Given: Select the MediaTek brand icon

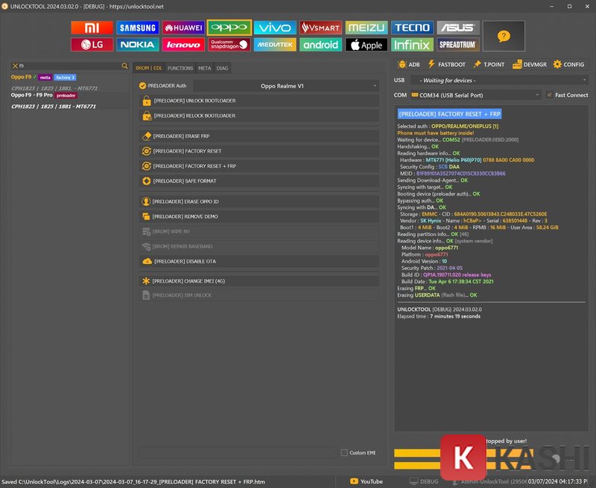Looking at the screenshot, I should pyautogui.click(x=275, y=45).
